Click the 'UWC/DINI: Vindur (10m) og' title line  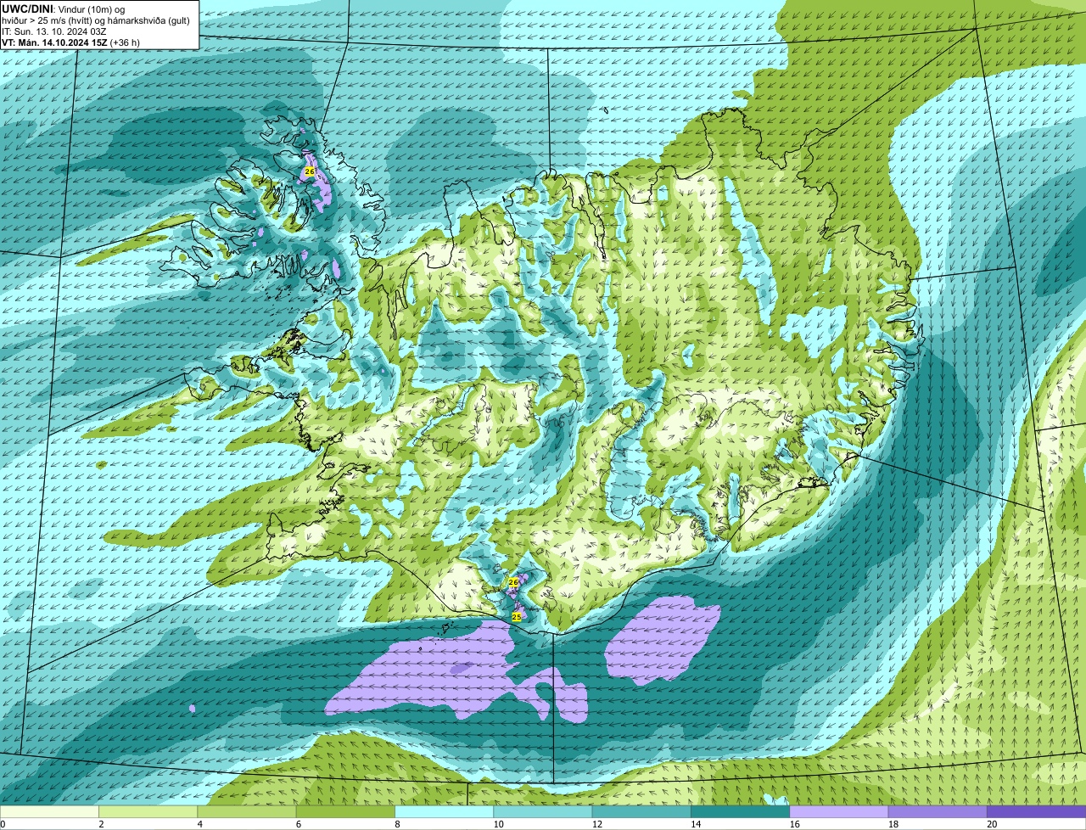(x=64, y=8)
